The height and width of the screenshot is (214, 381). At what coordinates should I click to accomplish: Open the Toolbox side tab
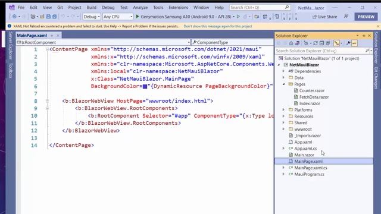pyautogui.click(x=11, y=70)
